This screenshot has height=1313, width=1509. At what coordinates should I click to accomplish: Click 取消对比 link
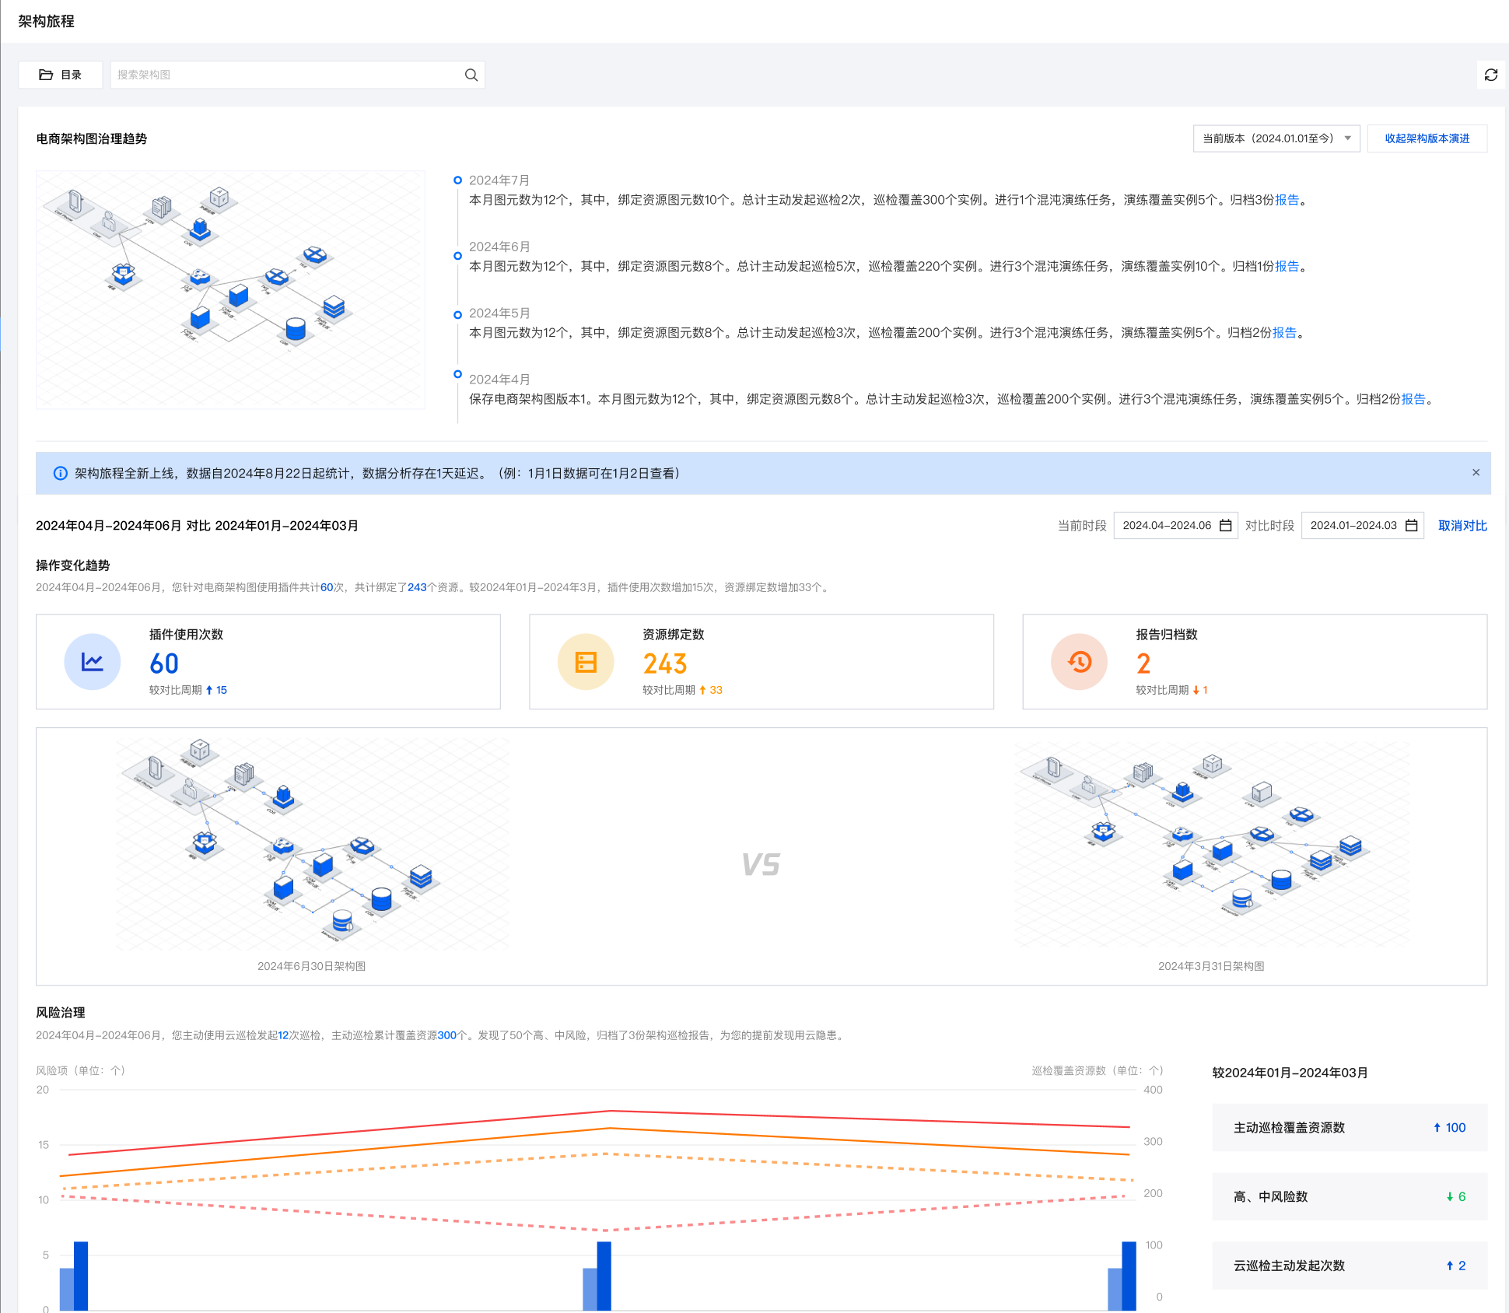(1462, 525)
